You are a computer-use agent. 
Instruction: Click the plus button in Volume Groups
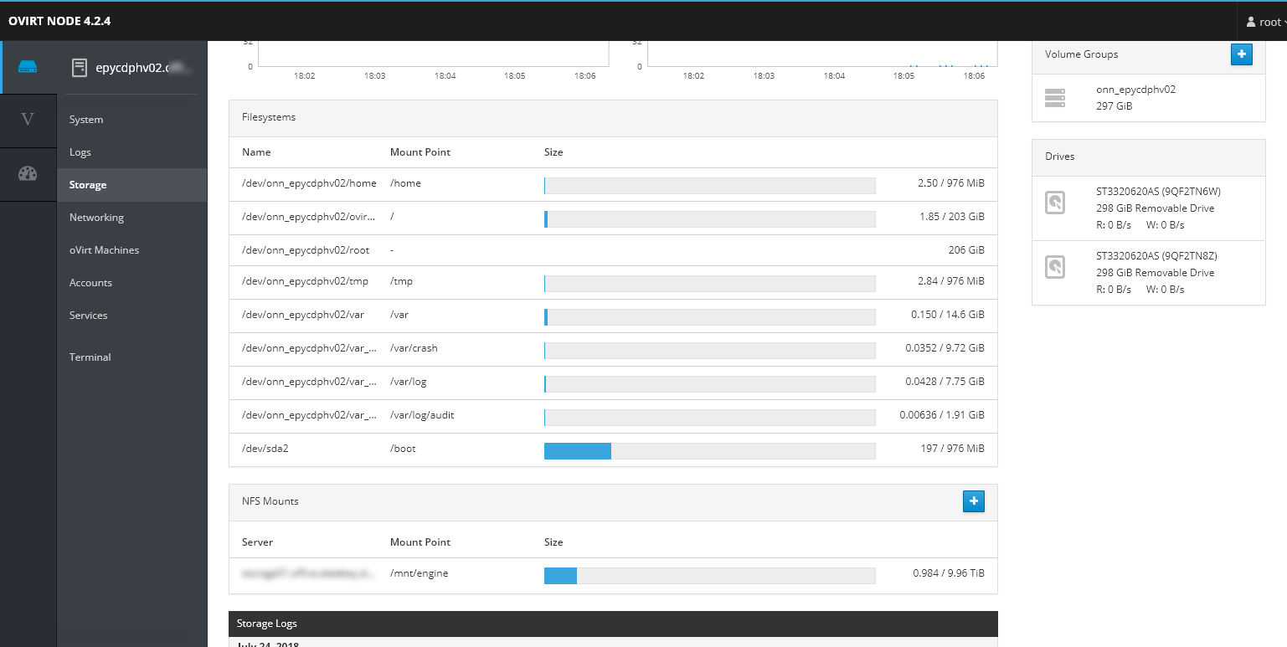click(1241, 54)
